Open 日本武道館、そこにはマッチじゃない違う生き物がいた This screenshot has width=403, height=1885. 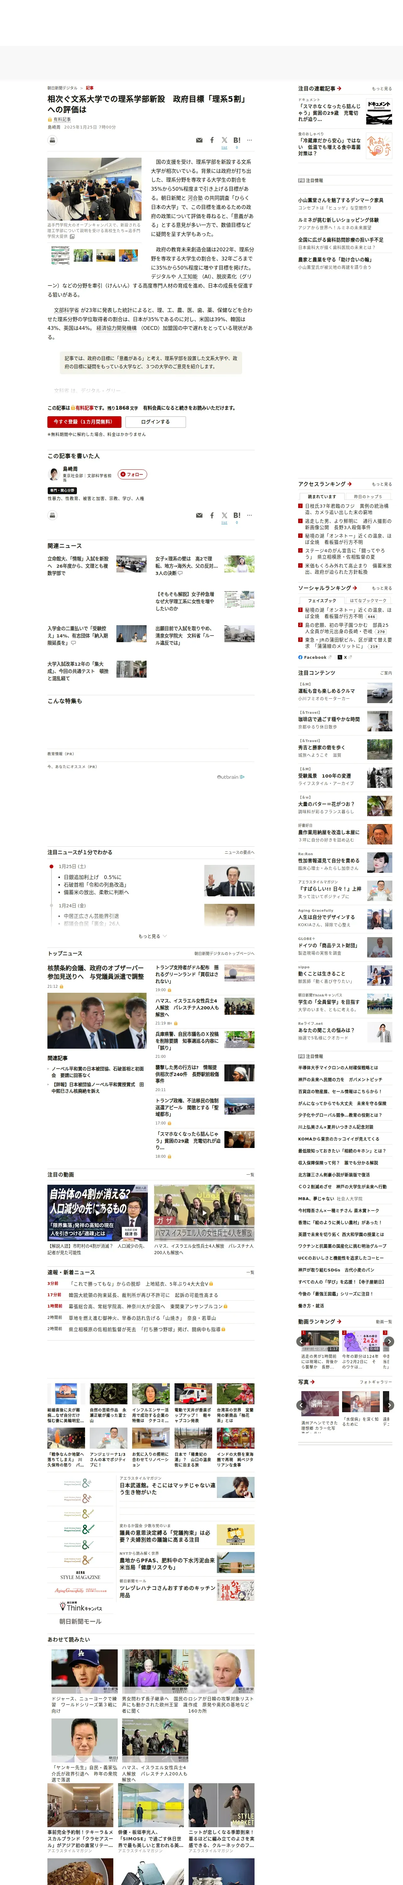click(x=168, y=1489)
